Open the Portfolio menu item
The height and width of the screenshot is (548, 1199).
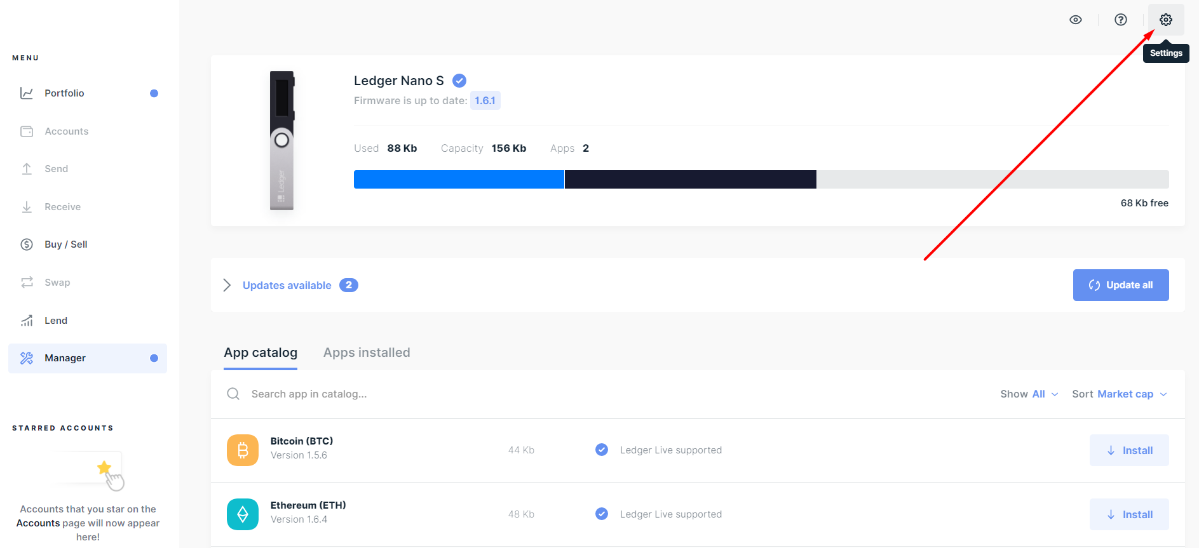88,93
